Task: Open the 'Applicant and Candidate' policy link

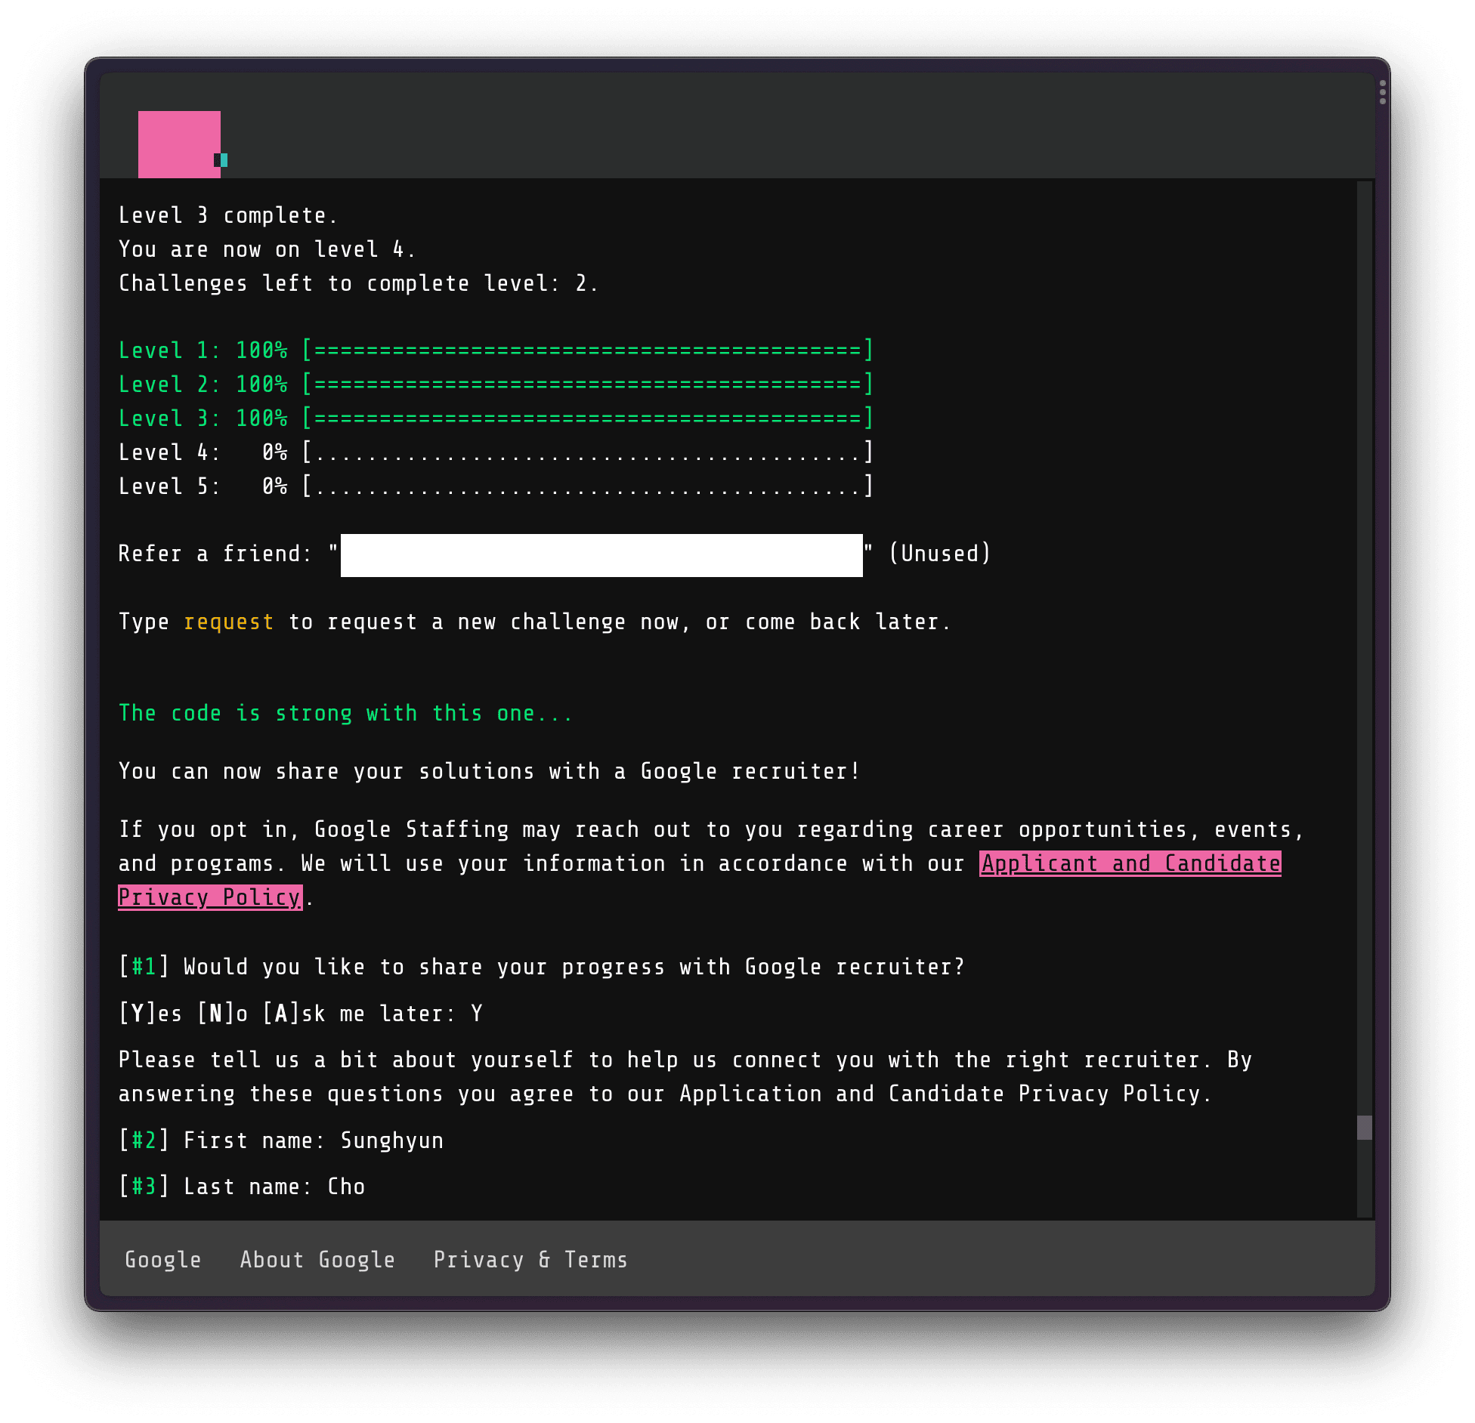Action: (x=1130, y=863)
